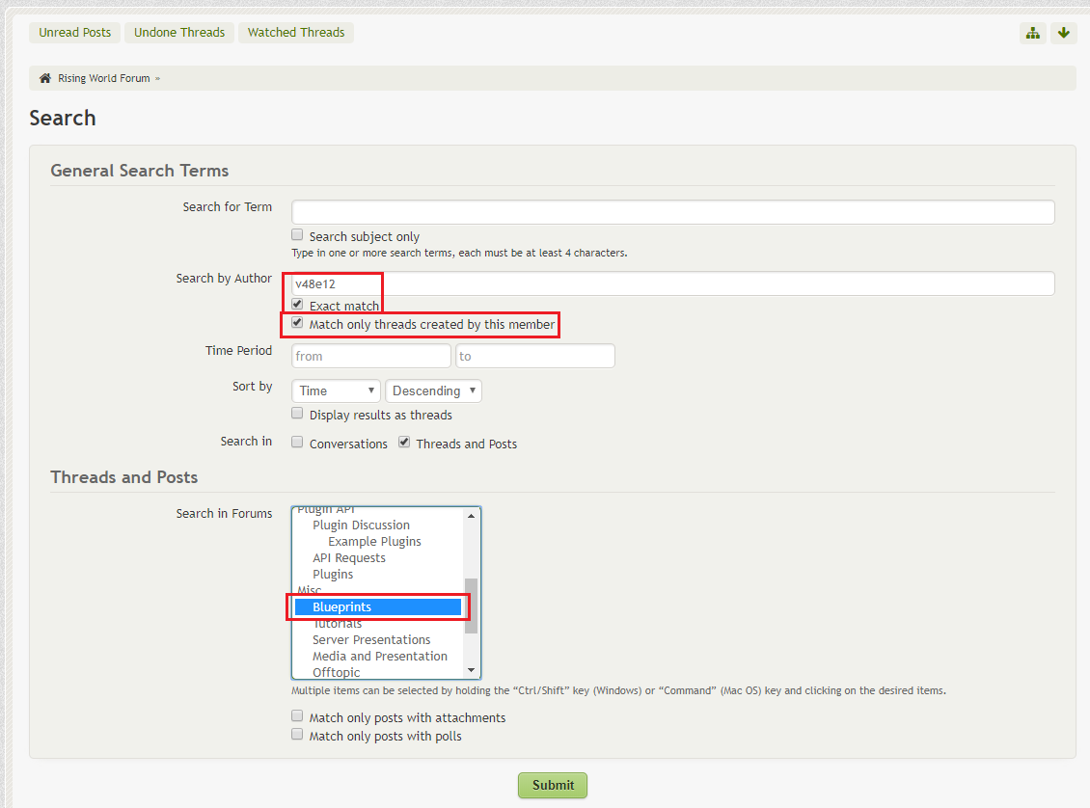Viewport: 1090px width, 808px height.
Task: Select Media and Presentation forum
Action: tap(379, 657)
